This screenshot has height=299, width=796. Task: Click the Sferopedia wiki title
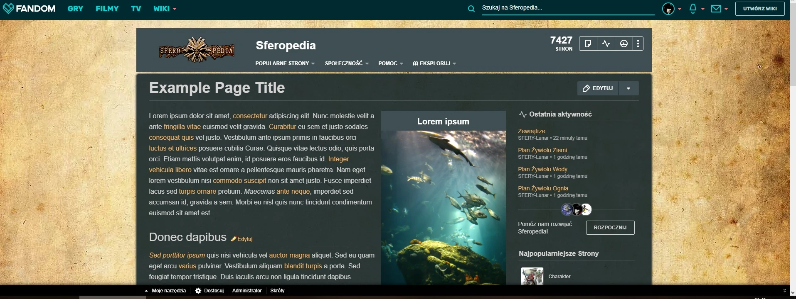point(286,45)
